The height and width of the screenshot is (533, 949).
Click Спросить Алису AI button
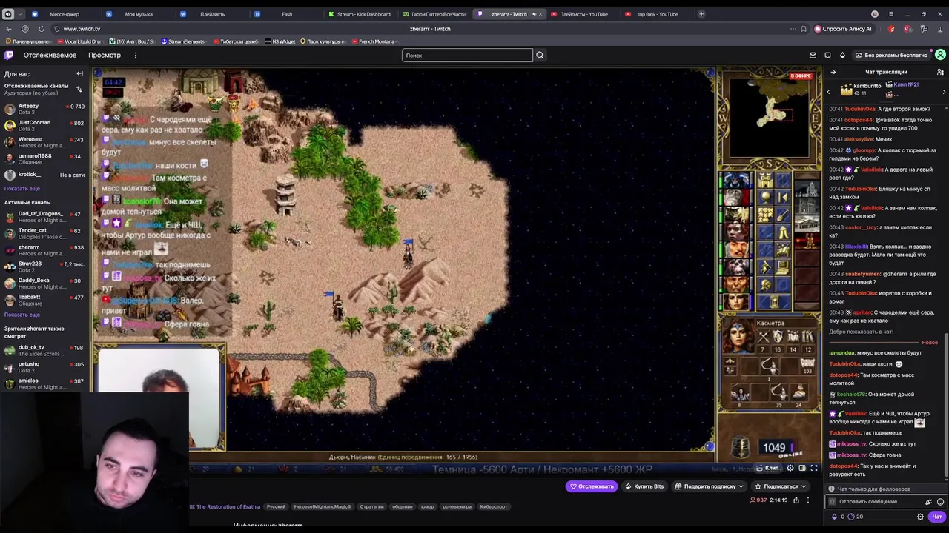(843, 29)
